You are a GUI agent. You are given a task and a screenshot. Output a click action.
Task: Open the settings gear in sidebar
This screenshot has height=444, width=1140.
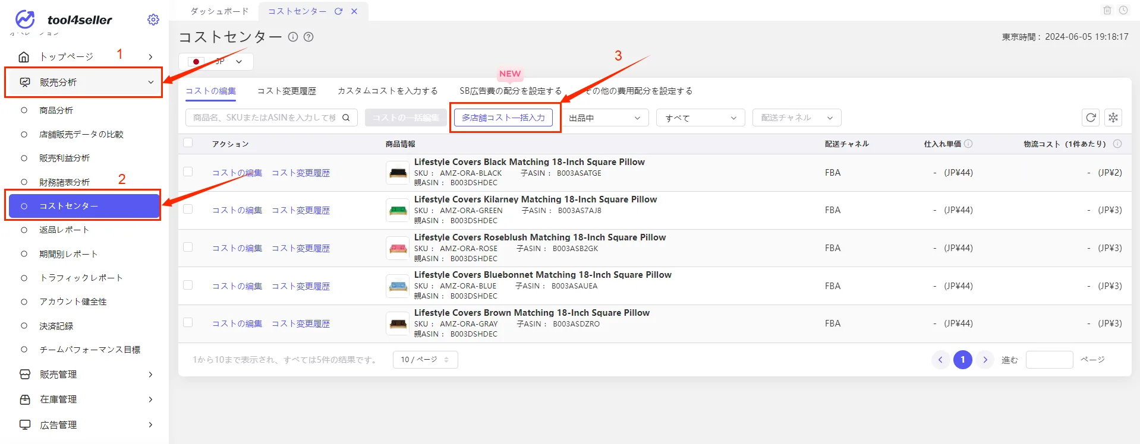pyautogui.click(x=153, y=20)
